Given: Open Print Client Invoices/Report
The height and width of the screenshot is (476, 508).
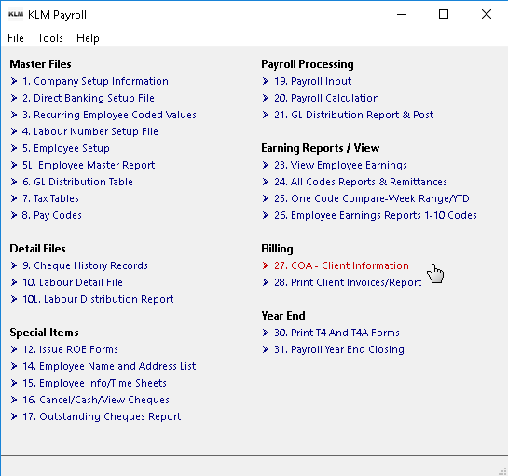Looking at the screenshot, I should pyautogui.click(x=348, y=282).
